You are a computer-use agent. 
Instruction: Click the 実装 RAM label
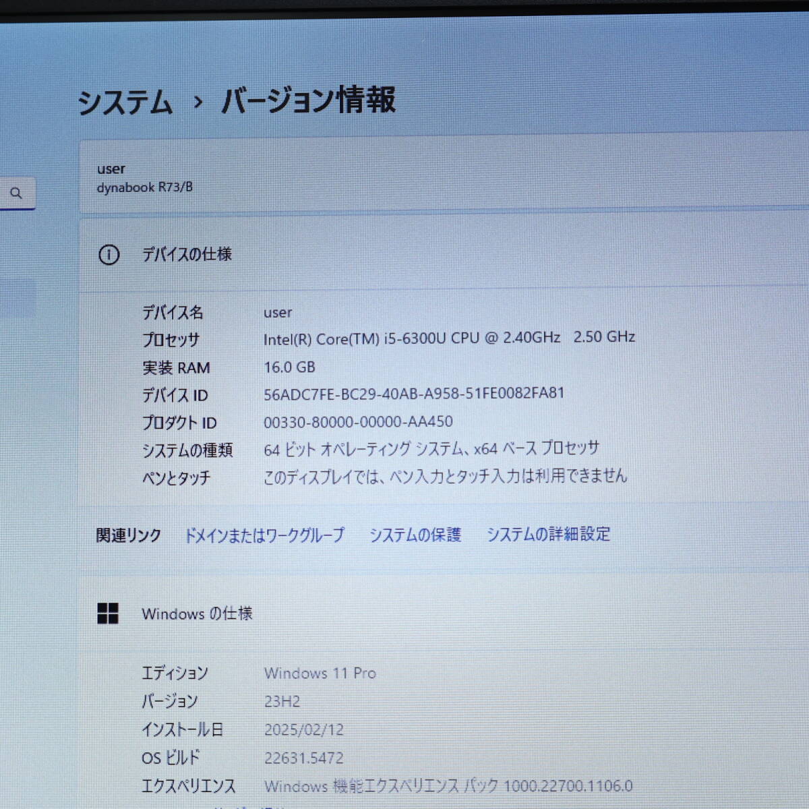pyautogui.click(x=176, y=368)
